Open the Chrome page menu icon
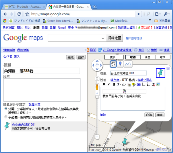Image resolution: width=173 pixels, height=153 pixels. coord(158,14)
